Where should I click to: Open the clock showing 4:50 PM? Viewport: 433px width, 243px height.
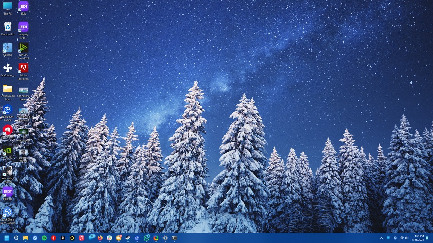418,238
